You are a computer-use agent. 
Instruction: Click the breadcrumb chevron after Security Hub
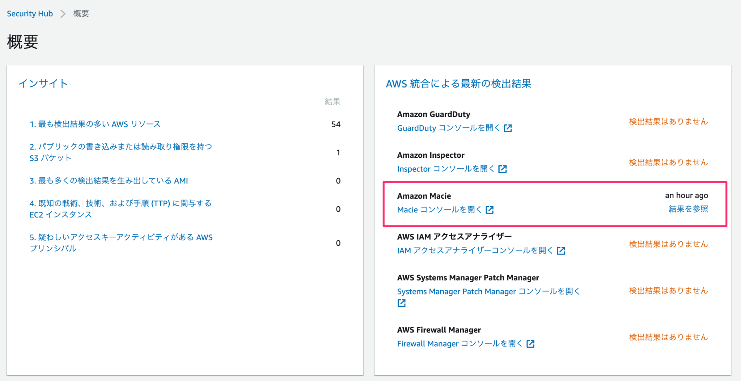coord(63,13)
